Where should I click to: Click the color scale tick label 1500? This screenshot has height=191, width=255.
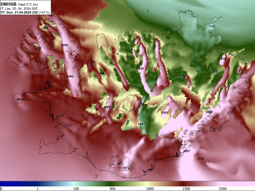point(186,189)
